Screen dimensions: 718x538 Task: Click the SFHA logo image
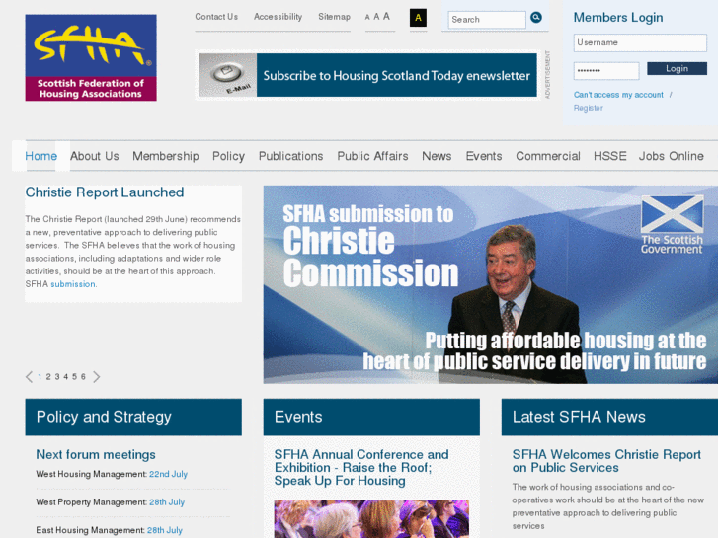click(91, 57)
